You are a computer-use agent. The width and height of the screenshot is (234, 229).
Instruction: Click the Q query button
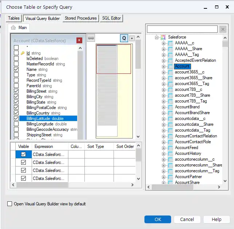[x=124, y=38]
